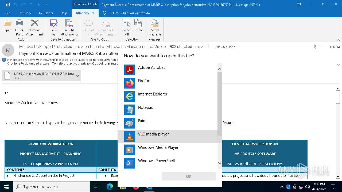342x192 pixels.
Task: Expand the message header chevron
Action: tap(338, 65)
